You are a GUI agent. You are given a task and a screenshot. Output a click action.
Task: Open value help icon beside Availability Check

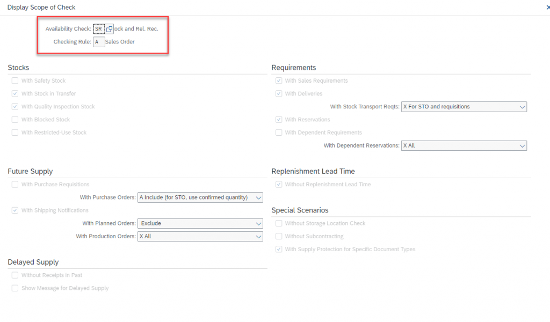pos(109,29)
